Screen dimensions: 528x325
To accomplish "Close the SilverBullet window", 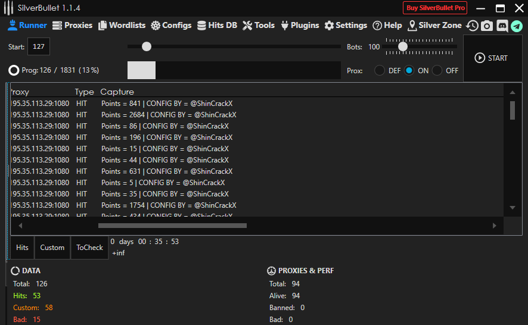I will 519,8.
